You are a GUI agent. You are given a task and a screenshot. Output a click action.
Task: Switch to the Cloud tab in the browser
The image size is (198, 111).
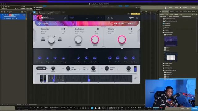click(x=185, y=12)
